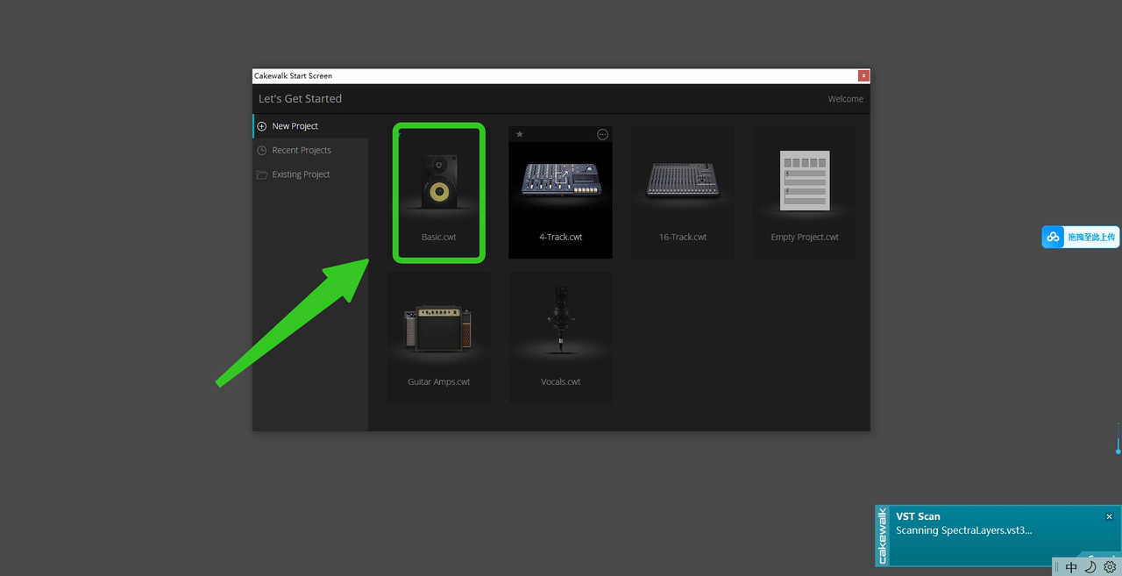Open the Recent Projects tab
Image resolution: width=1122 pixels, height=576 pixels.
(x=310, y=150)
